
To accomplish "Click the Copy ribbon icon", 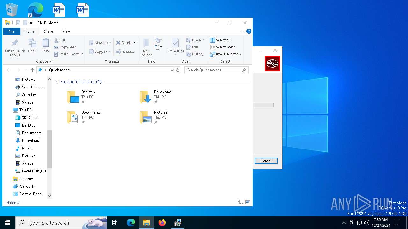I will click(x=32, y=45).
